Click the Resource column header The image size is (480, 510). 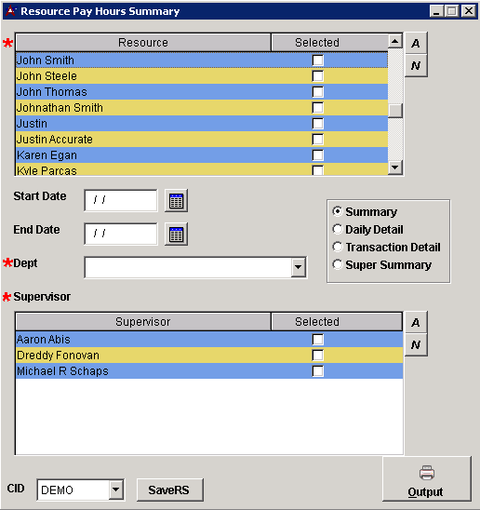tap(143, 43)
